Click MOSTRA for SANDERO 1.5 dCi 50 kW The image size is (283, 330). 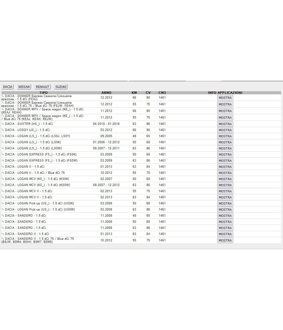(225, 222)
